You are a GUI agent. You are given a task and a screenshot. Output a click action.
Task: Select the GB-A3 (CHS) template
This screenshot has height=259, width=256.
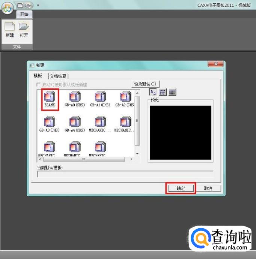point(50,124)
